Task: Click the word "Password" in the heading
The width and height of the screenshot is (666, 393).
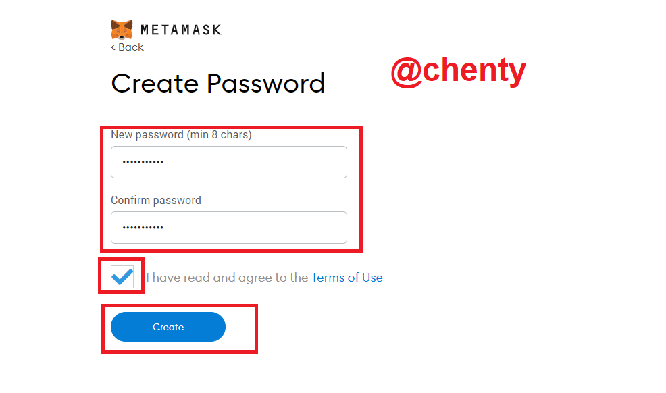Action: [x=265, y=84]
